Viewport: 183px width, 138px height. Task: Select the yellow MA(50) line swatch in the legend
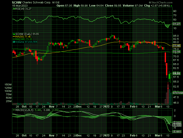14,37
